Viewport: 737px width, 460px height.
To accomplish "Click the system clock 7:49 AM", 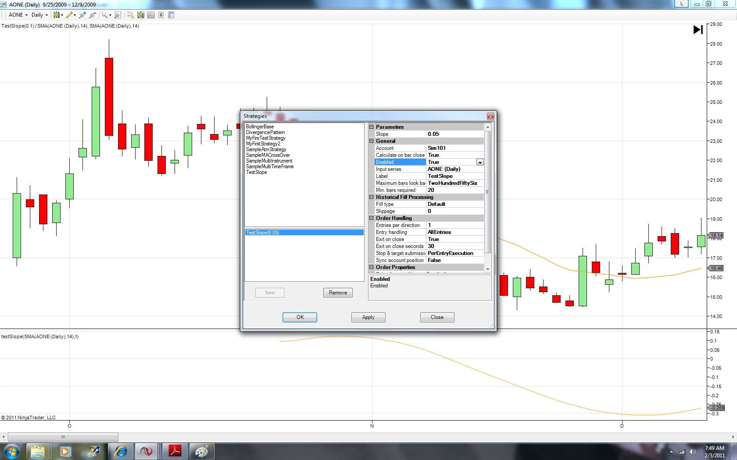I will coord(715,448).
